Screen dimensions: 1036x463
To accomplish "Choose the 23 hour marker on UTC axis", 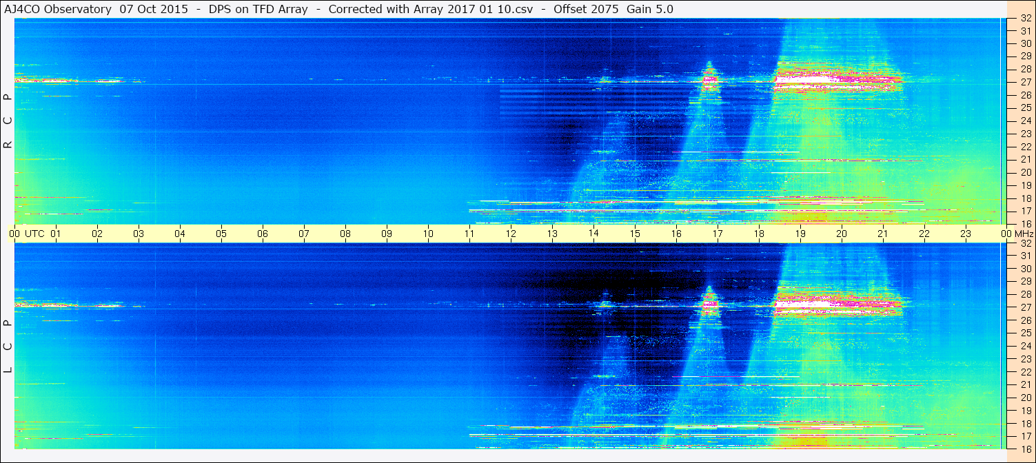I will tap(966, 234).
